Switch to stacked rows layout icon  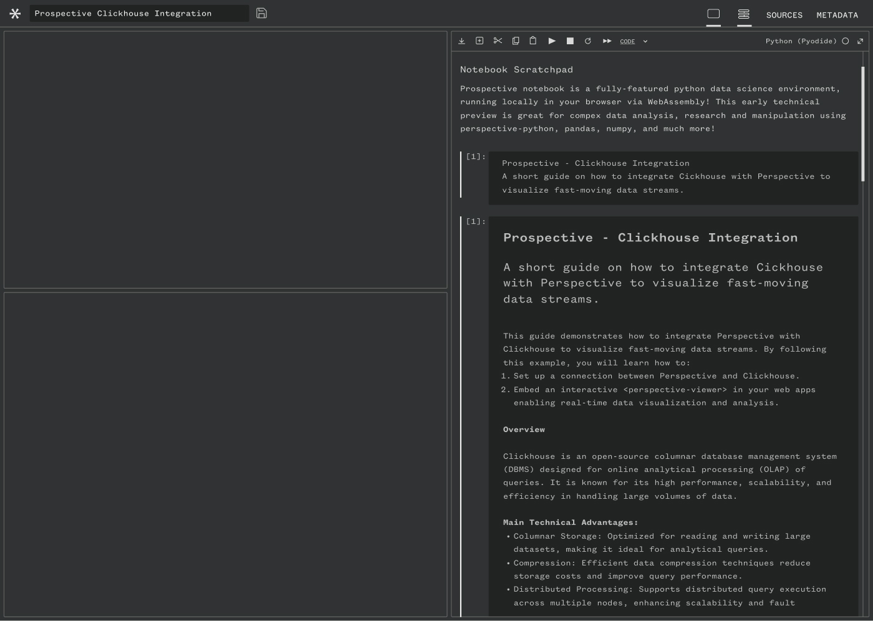point(743,14)
